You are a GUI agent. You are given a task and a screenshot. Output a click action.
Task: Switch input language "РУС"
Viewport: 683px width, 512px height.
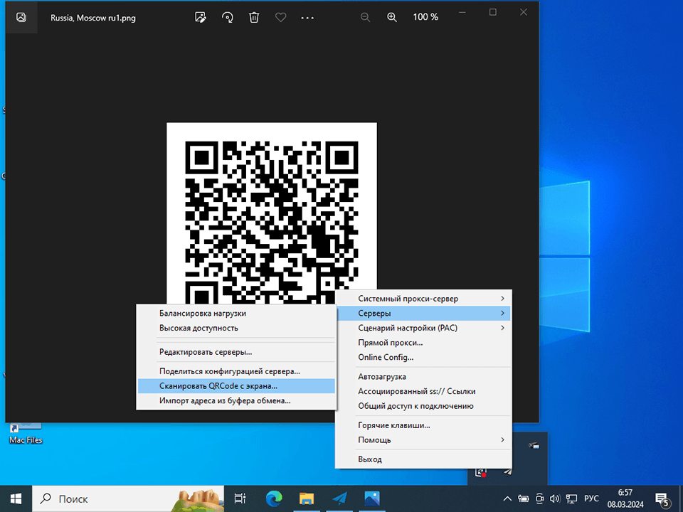click(591, 498)
